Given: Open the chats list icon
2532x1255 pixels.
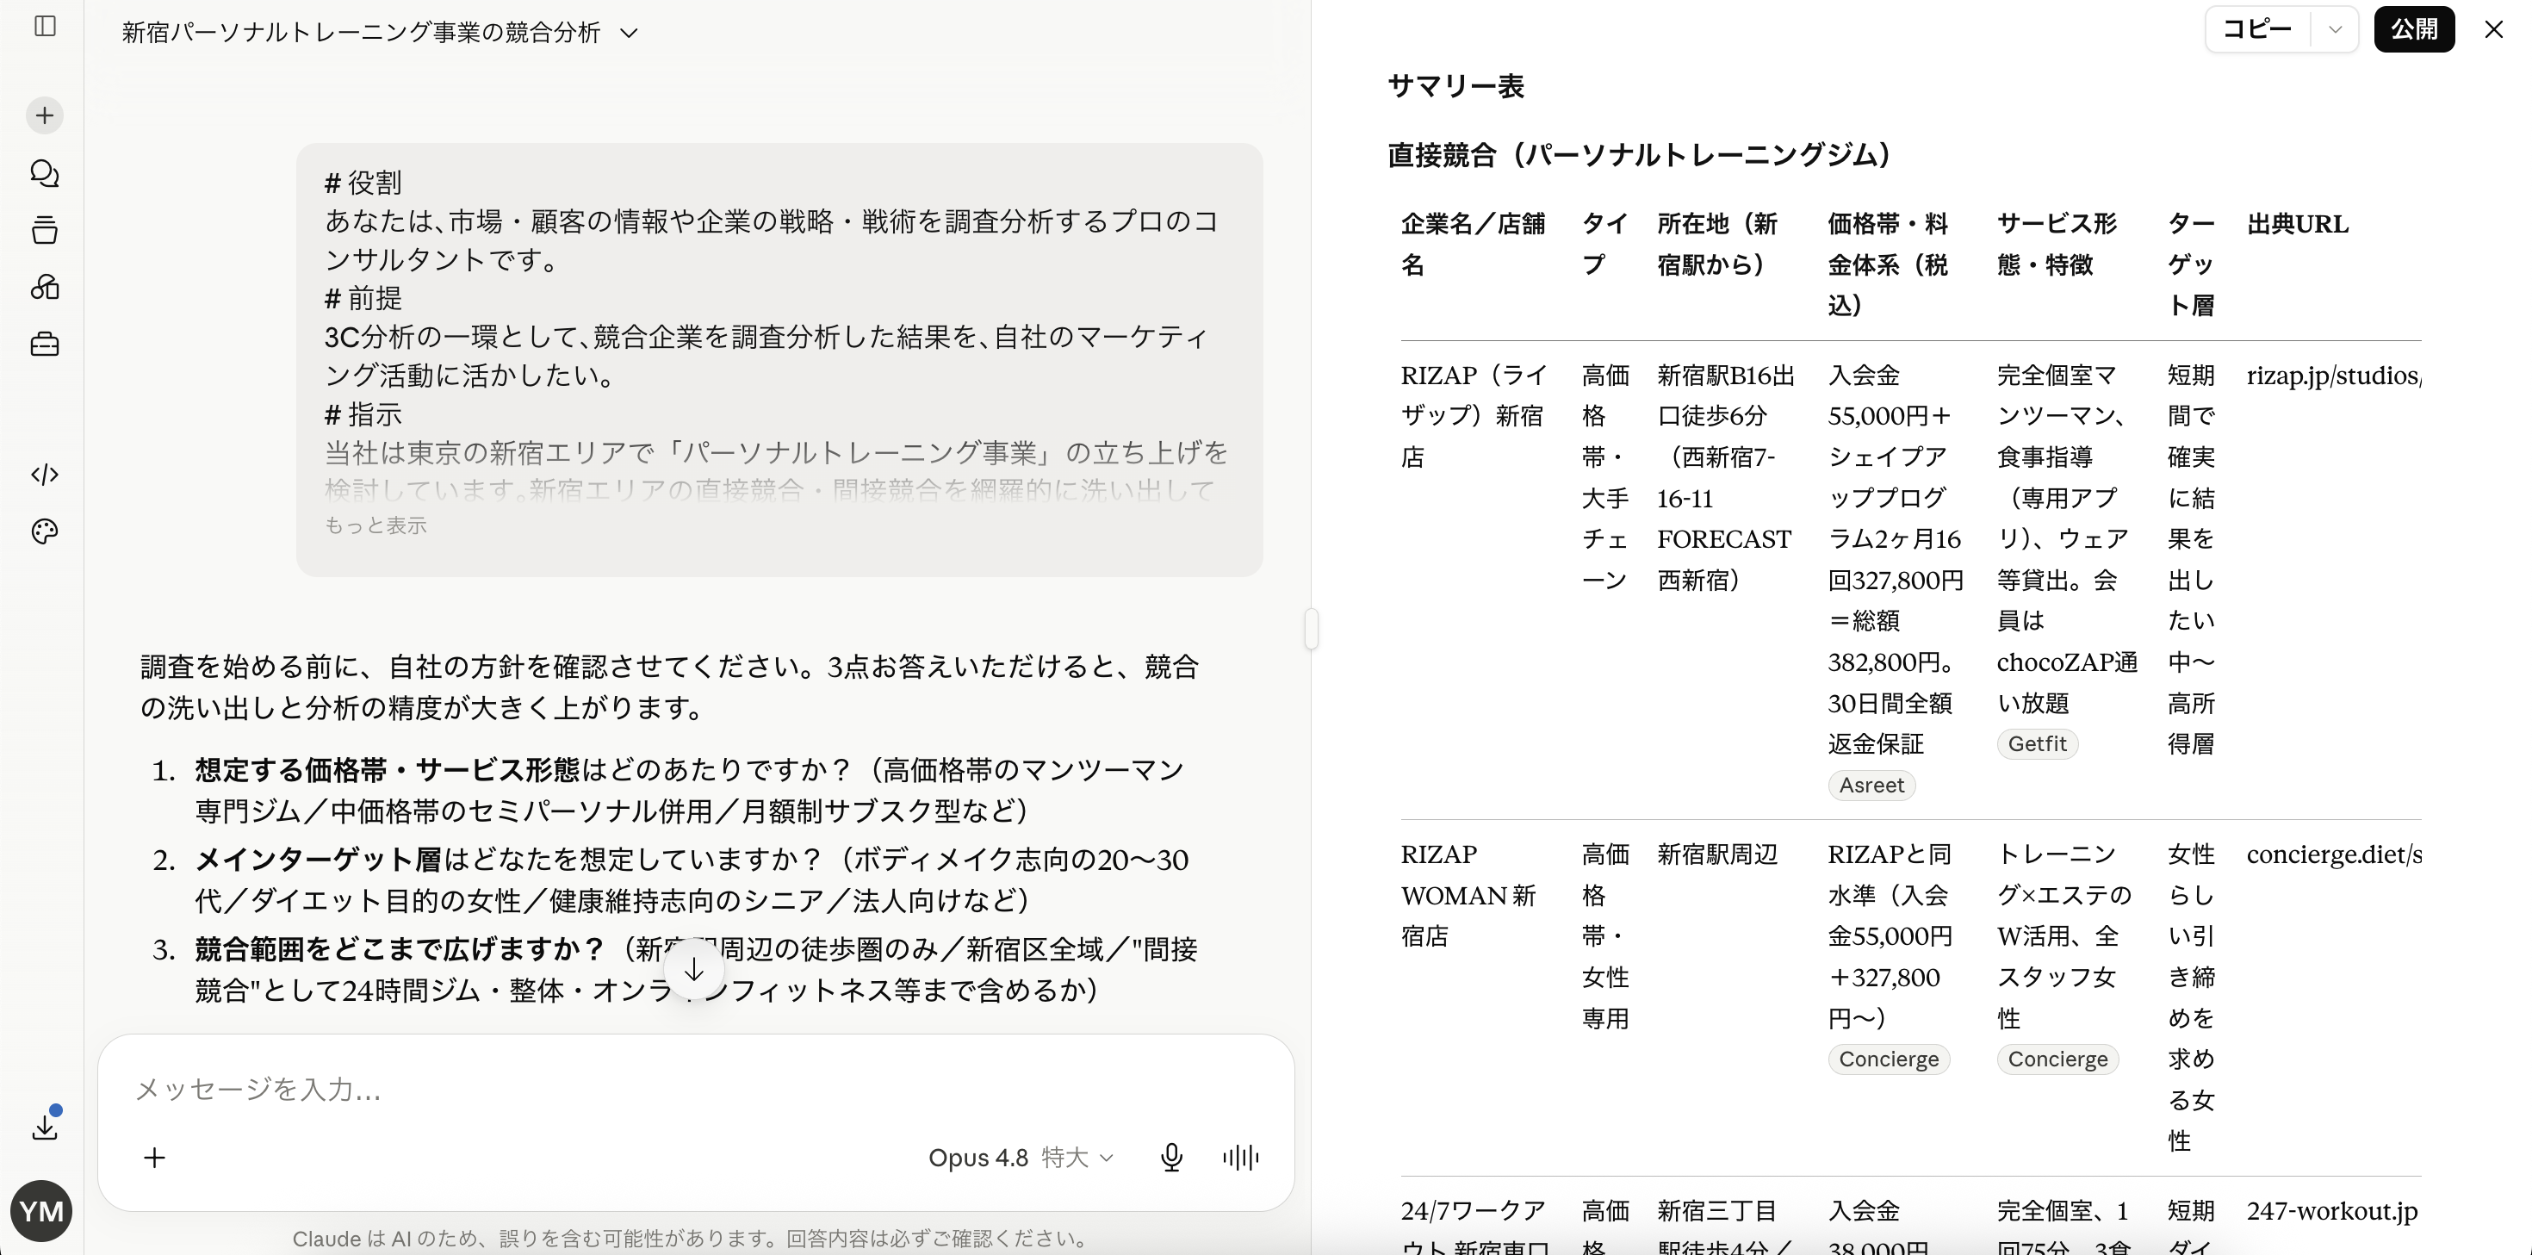Looking at the screenshot, I should (44, 174).
